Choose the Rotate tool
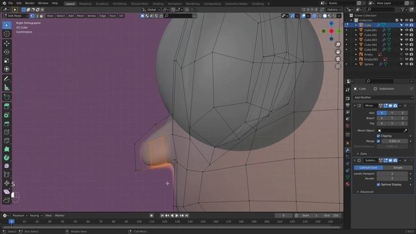 (x=6, y=52)
